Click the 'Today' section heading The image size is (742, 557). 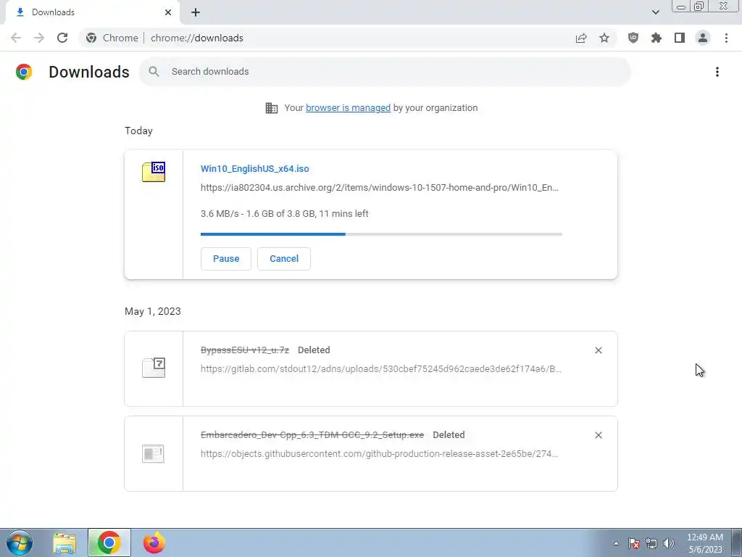(138, 131)
